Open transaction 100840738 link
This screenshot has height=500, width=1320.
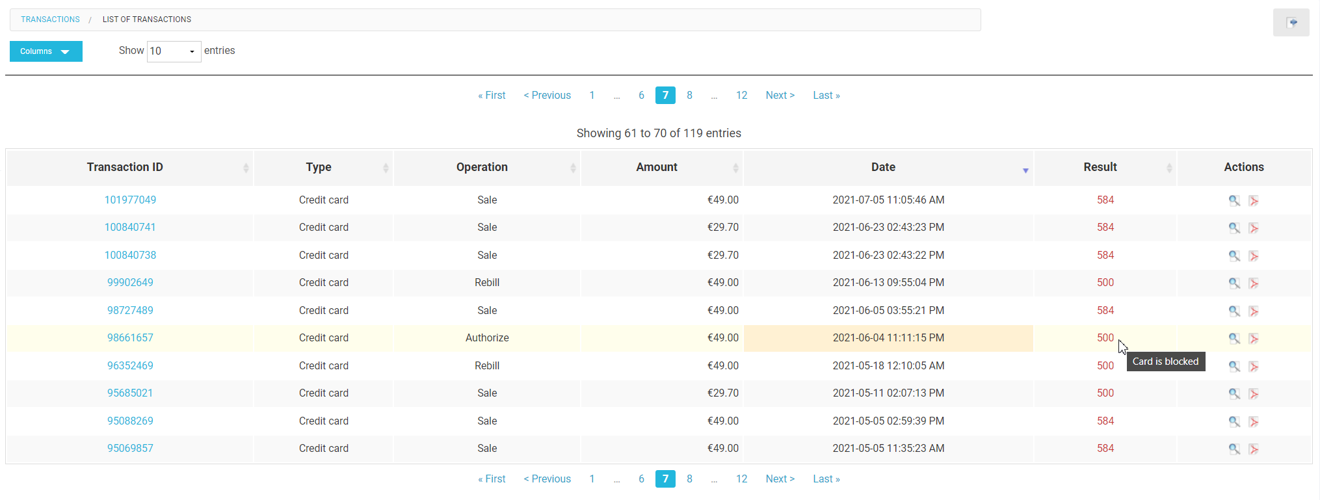tap(130, 255)
